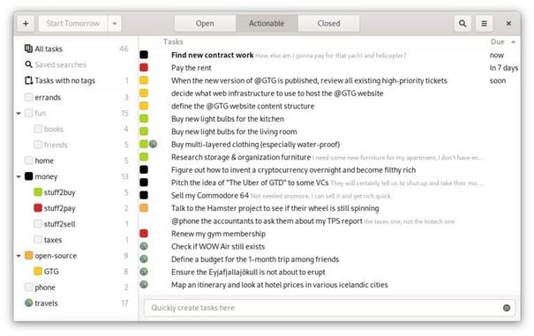Toggle the home tag checkbox
Screen dimensions: 534x336
(28, 161)
